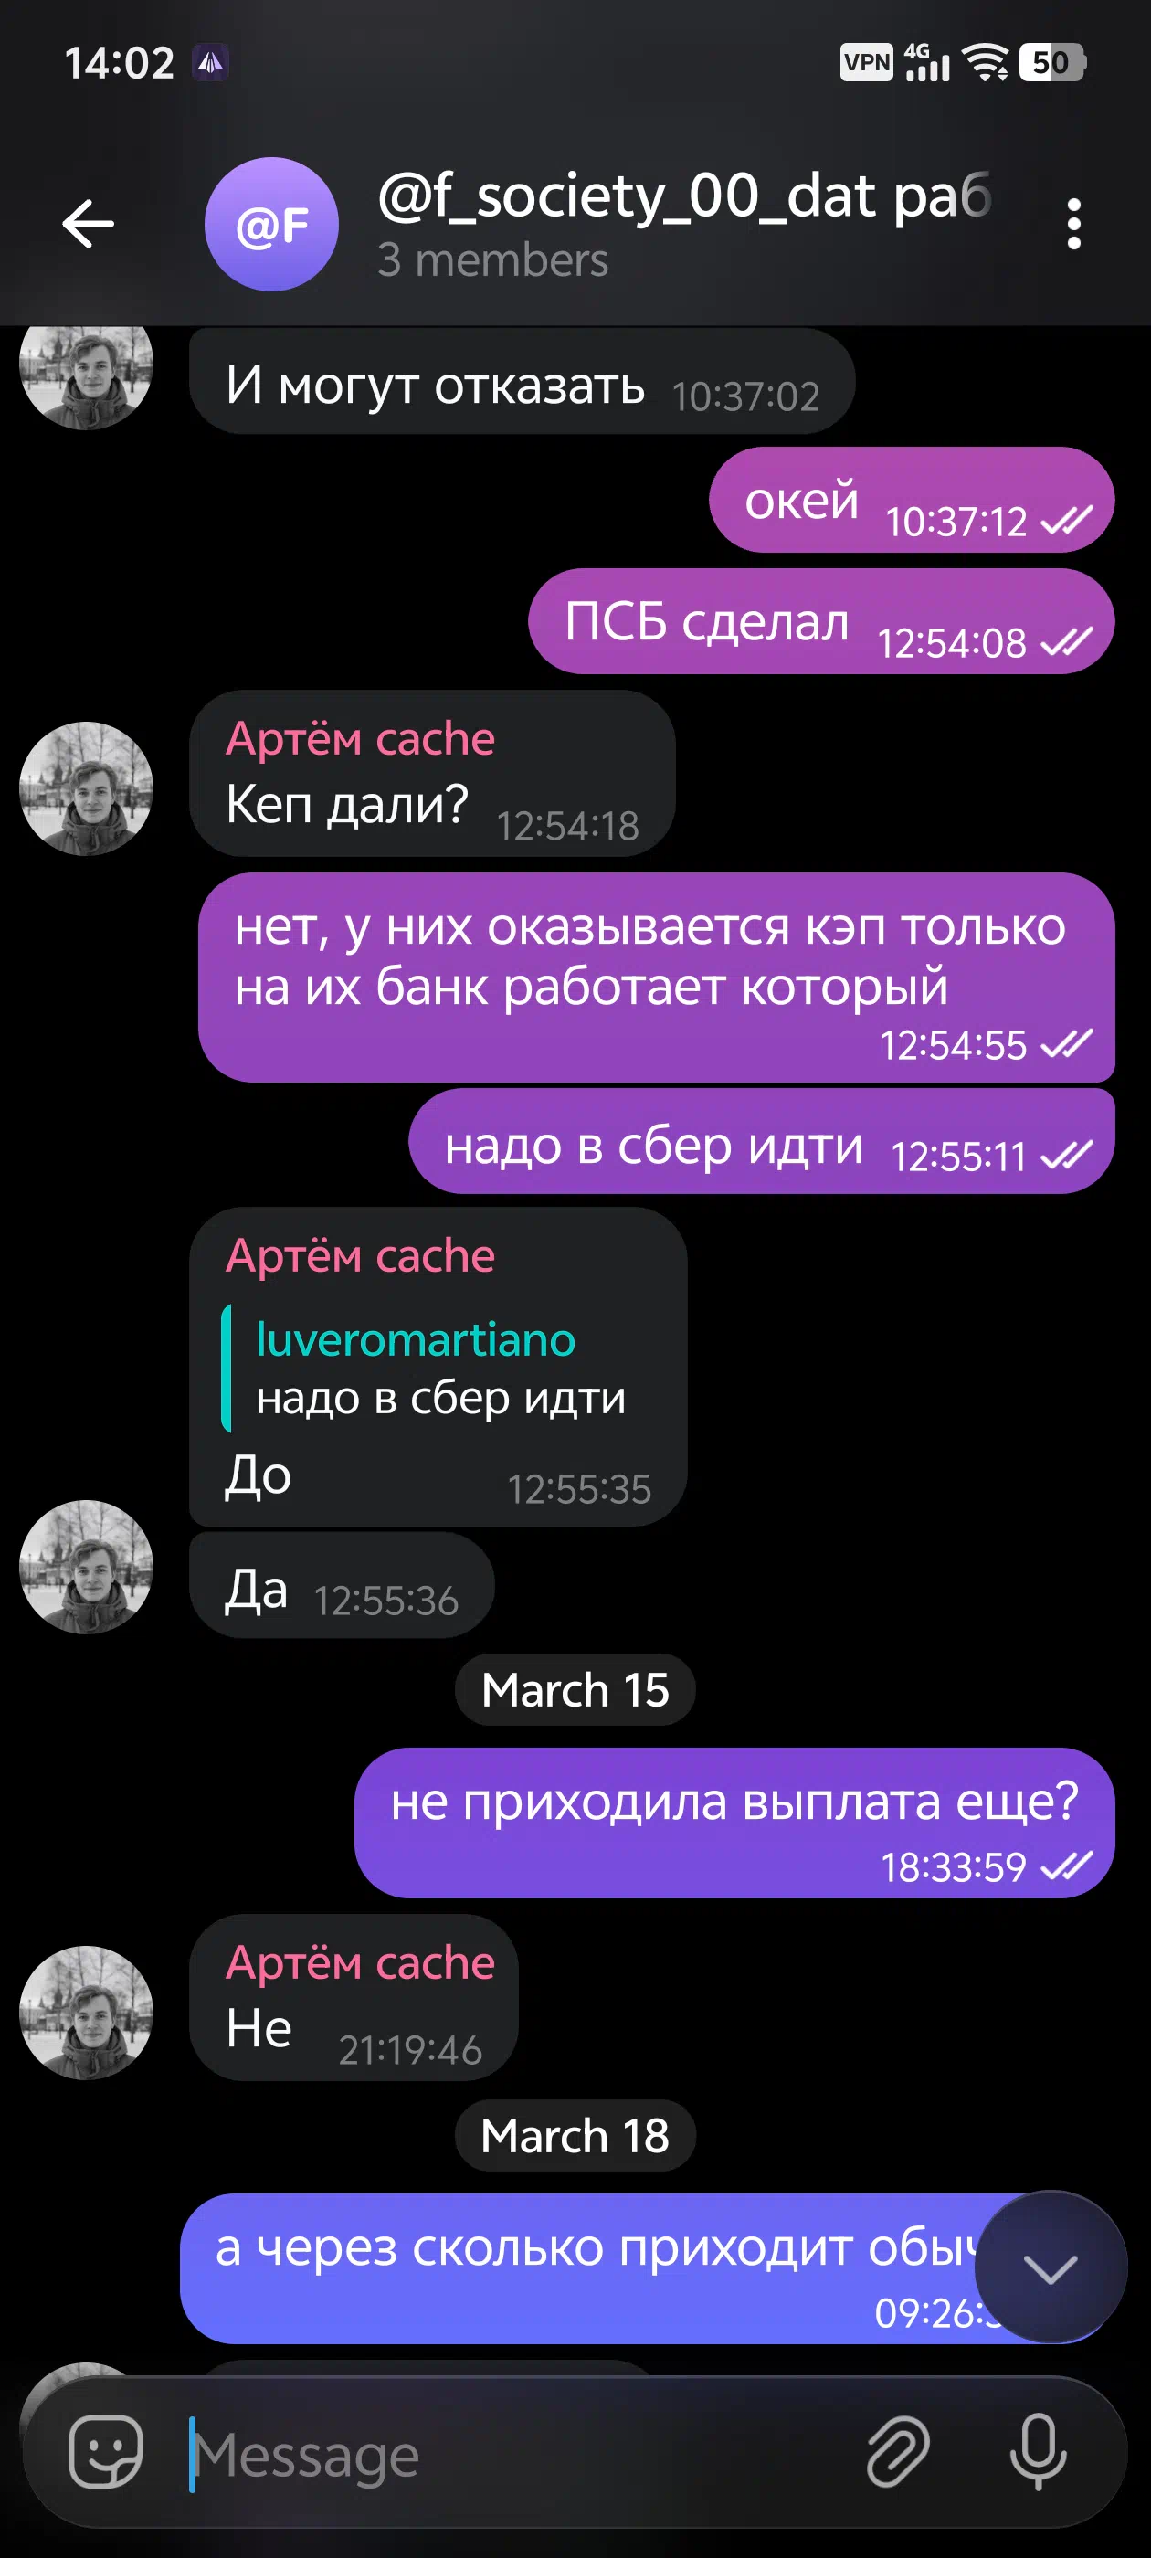Tap Артём avatar next to Кеп дали?

(x=87, y=788)
